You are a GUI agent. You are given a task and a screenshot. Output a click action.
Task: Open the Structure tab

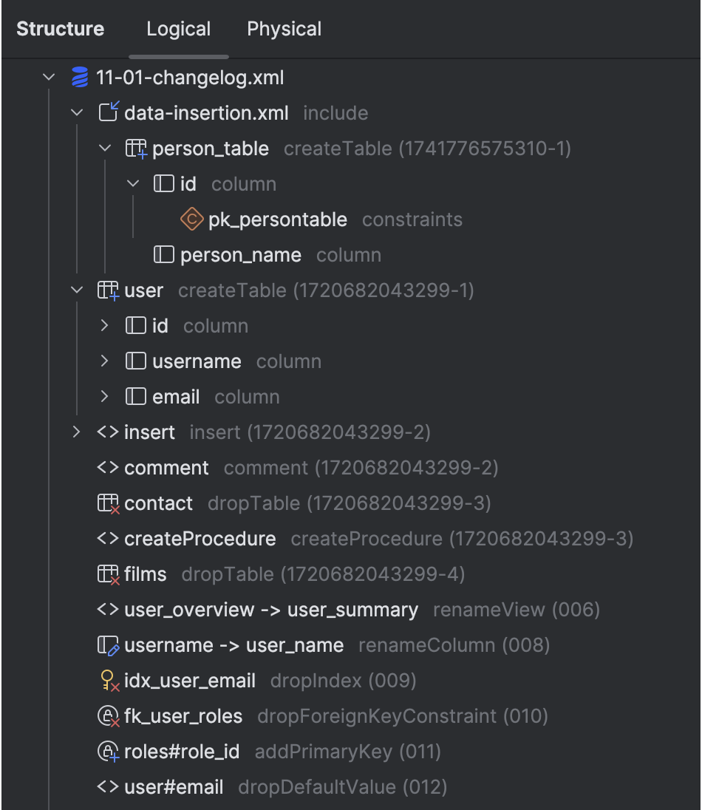click(60, 29)
